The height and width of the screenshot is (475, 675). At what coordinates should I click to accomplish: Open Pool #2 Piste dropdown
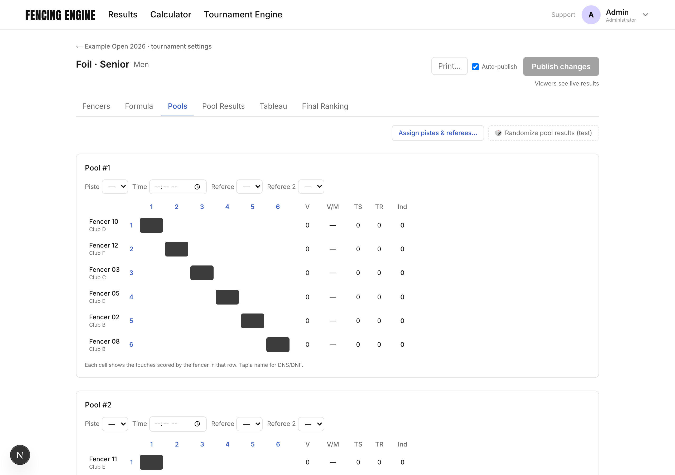tap(115, 424)
